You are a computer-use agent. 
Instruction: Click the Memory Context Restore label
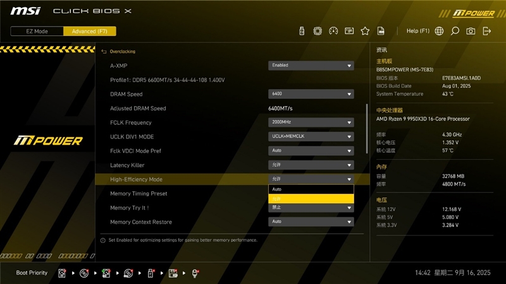point(140,222)
